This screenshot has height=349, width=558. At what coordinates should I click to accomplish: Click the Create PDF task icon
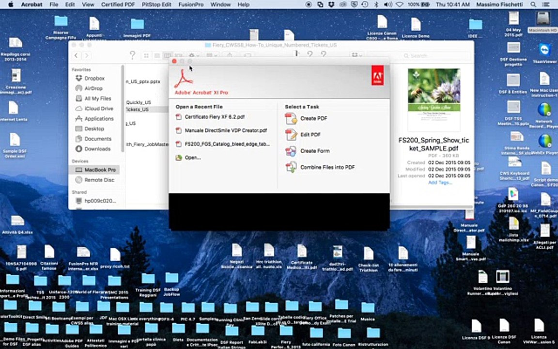291,119
